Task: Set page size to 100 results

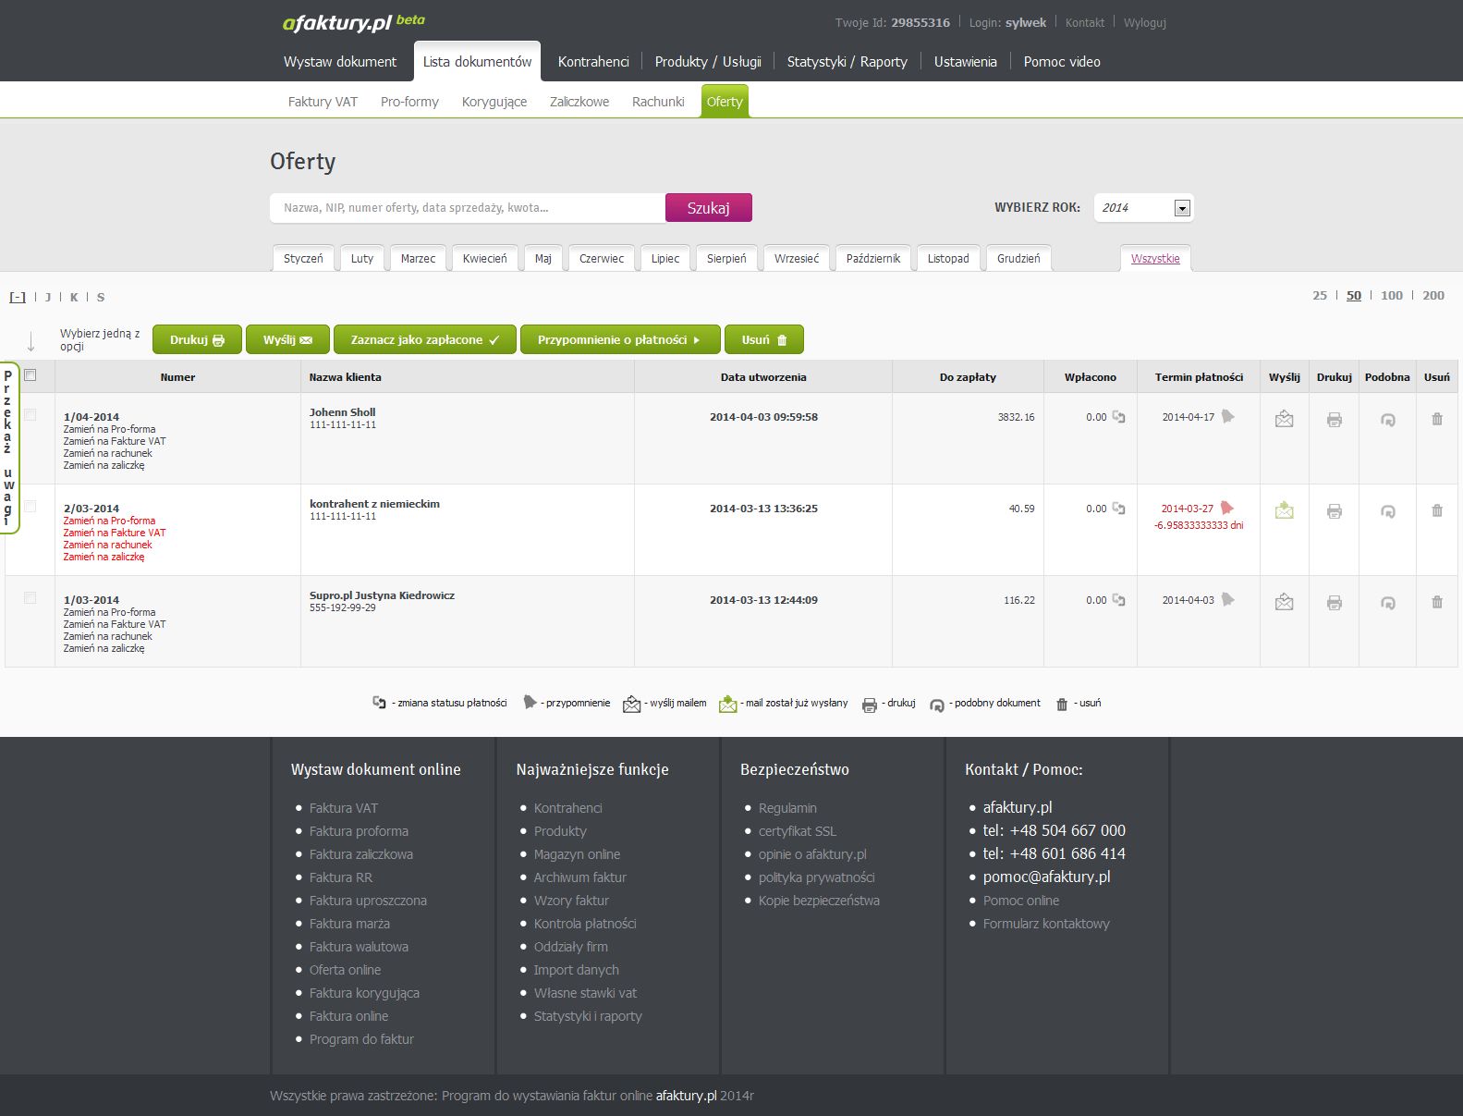Action: [1391, 296]
